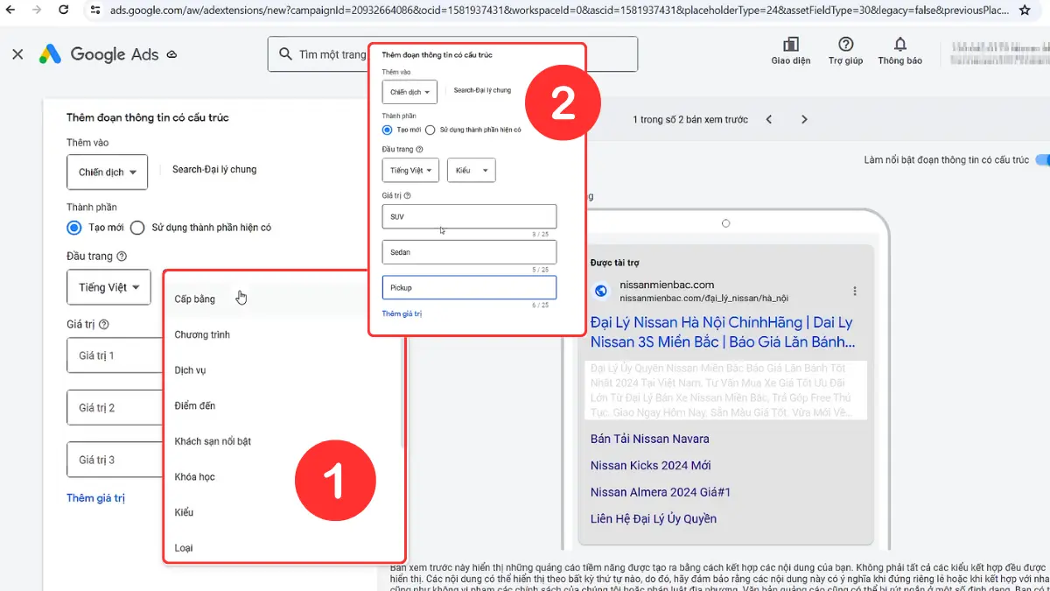Pick Khóa học in the header list
The width and height of the screenshot is (1050, 591).
pos(194,477)
